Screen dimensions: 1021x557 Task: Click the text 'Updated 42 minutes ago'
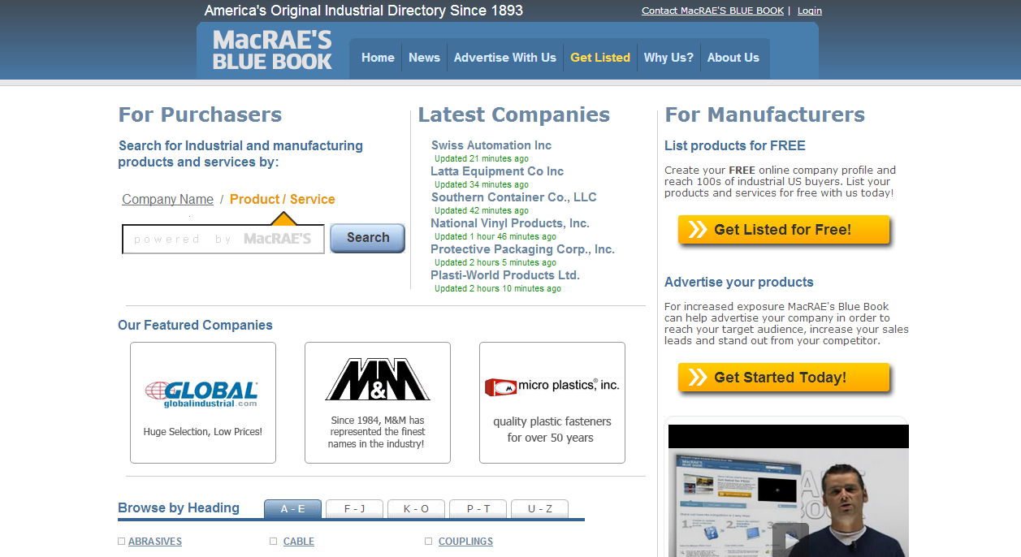point(482,211)
